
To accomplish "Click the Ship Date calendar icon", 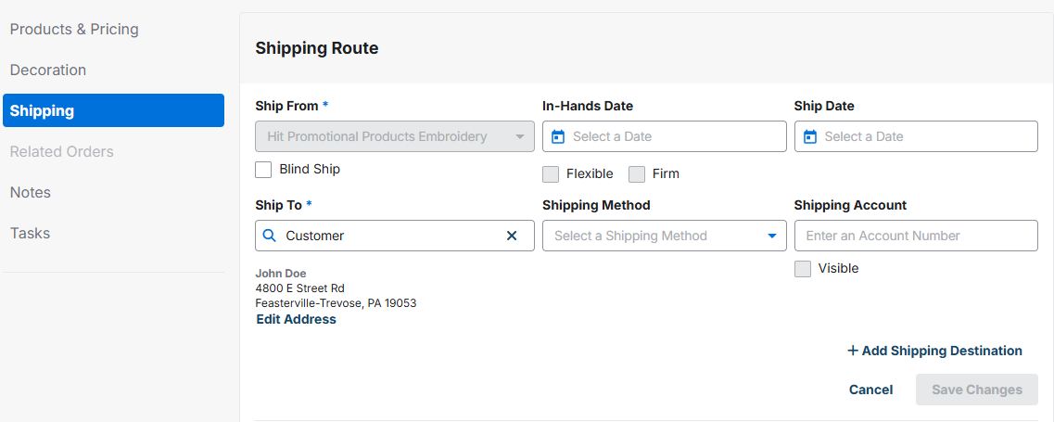I will (809, 136).
